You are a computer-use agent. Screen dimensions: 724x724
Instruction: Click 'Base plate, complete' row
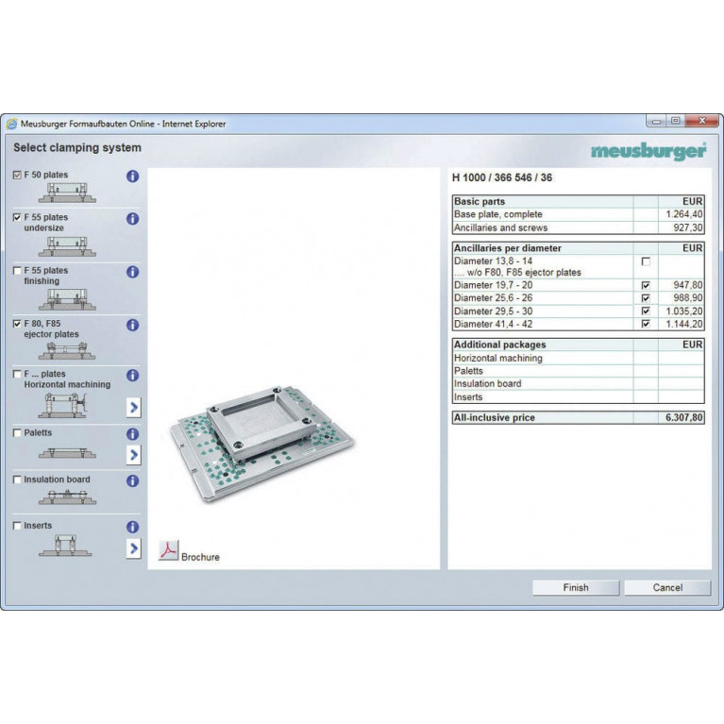tap(578, 214)
